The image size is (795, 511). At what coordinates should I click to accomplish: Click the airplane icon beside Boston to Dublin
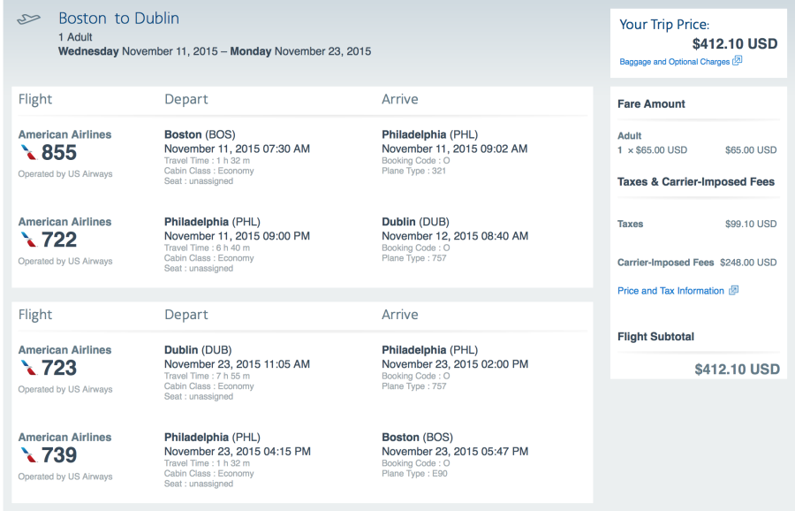point(28,19)
